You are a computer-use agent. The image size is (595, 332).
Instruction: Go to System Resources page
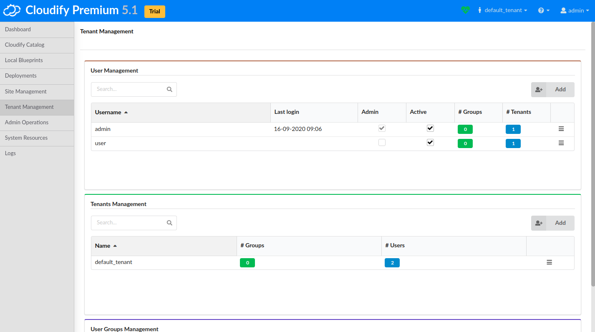(x=37, y=138)
